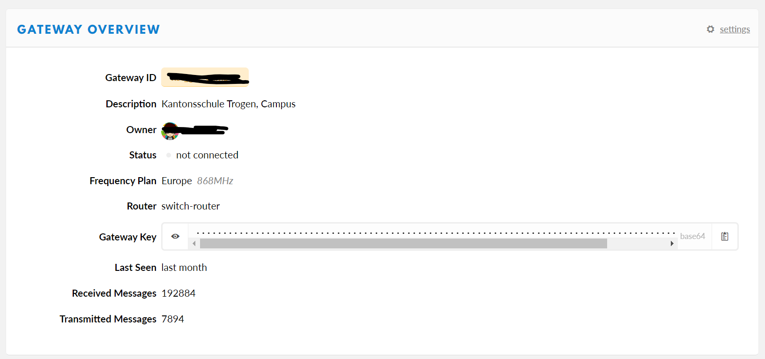The height and width of the screenshot is (359, 765).
Task: Click the masked Gateway Key dots
Action: pos(435,232)
